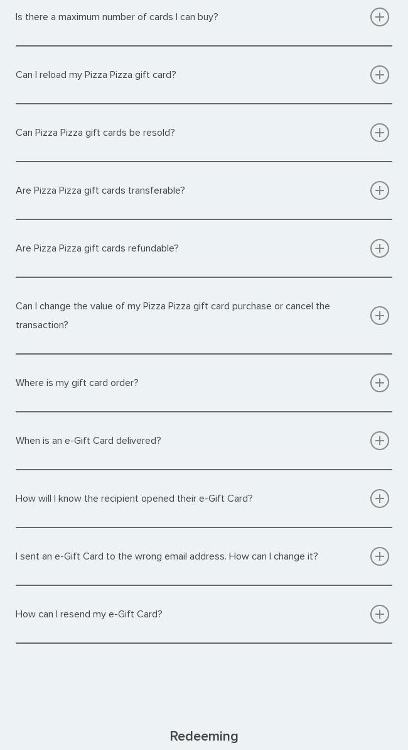Reveal "Are Pizza Pizza gift cards refundable?" answer
This screenshot has width=408, height=750.
coord(97,248)
